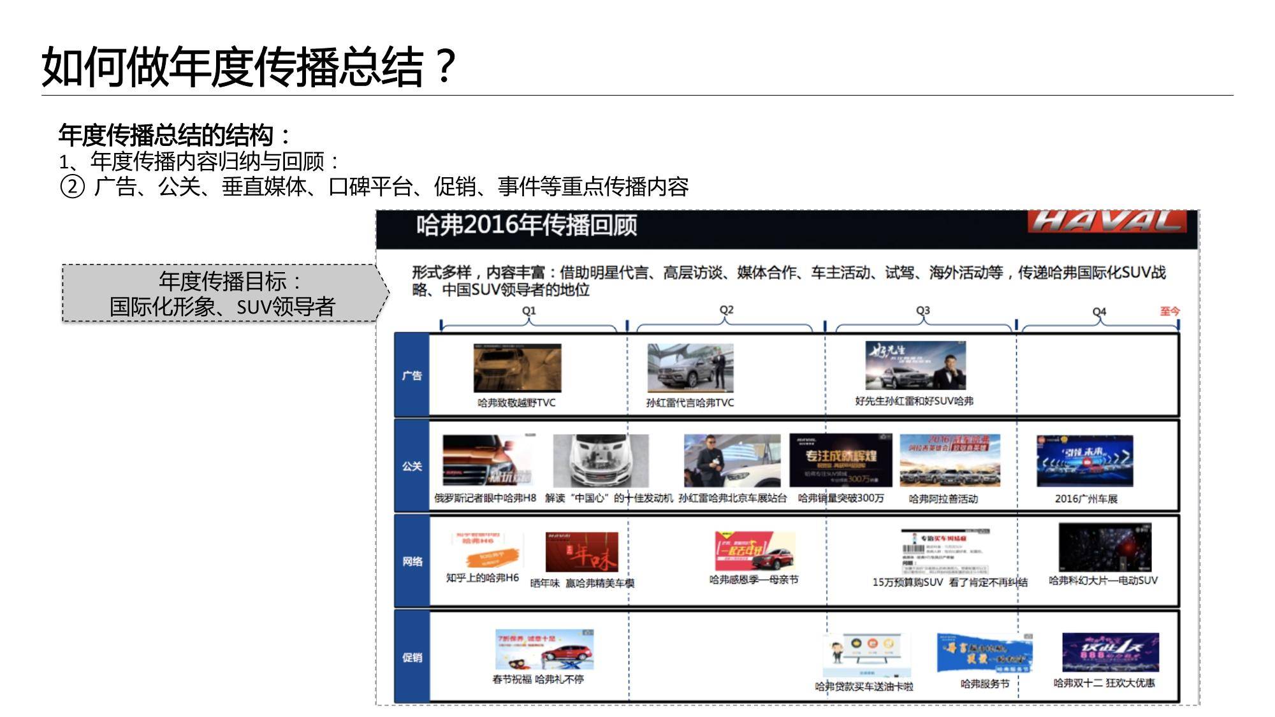Open the 哈弗双十二 狂欢大优惠 thumbnail

(1111, 652)
